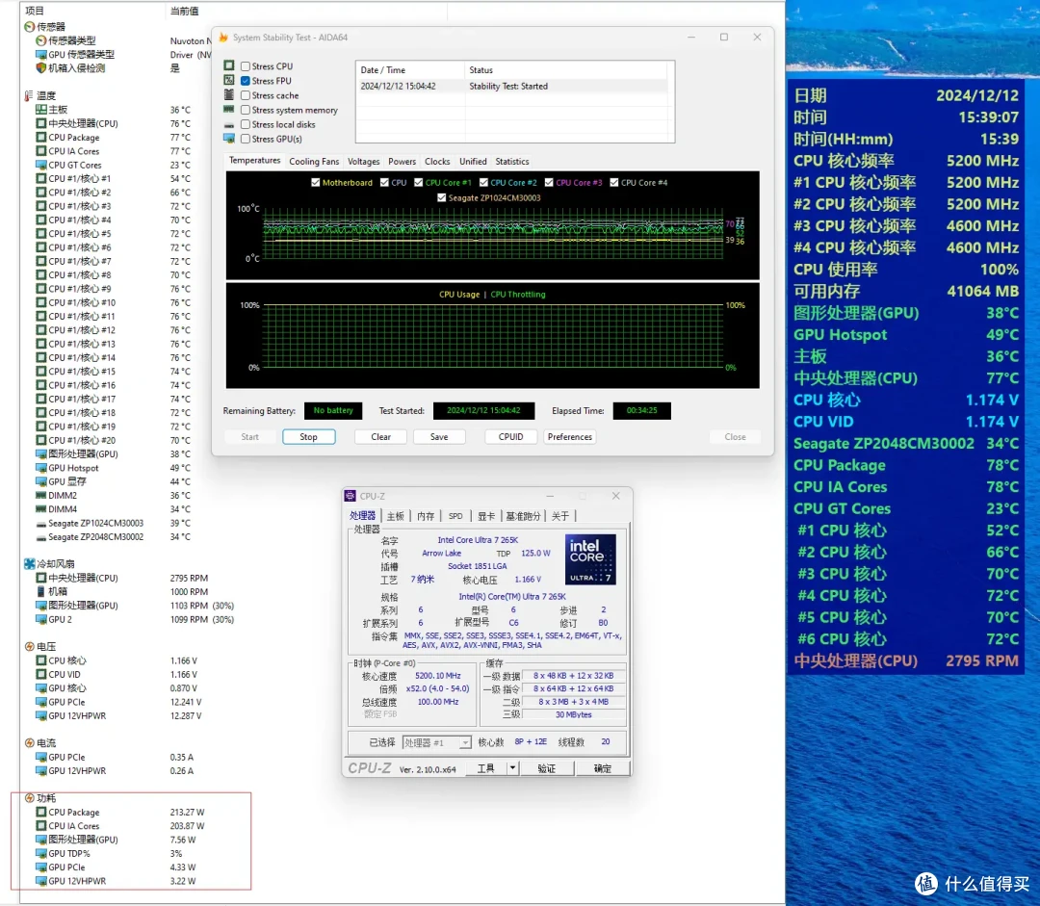Select the CPU Package 213.27 W row
Viewport: 1040px width, 906px height.
pos(120,813)
